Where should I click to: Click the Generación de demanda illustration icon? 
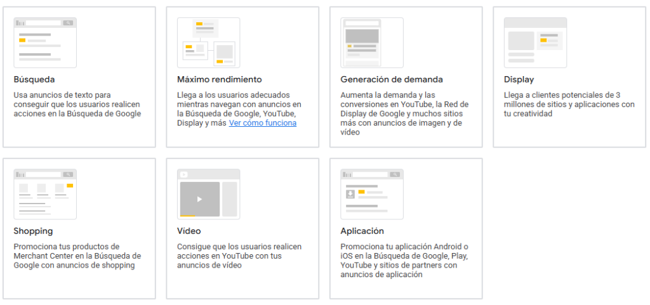(x=372, y=42)
